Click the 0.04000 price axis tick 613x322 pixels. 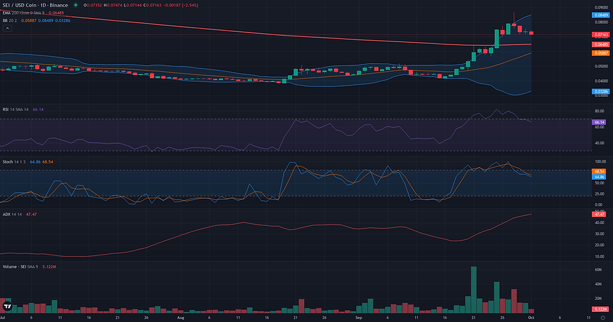(x=601, y=81)
